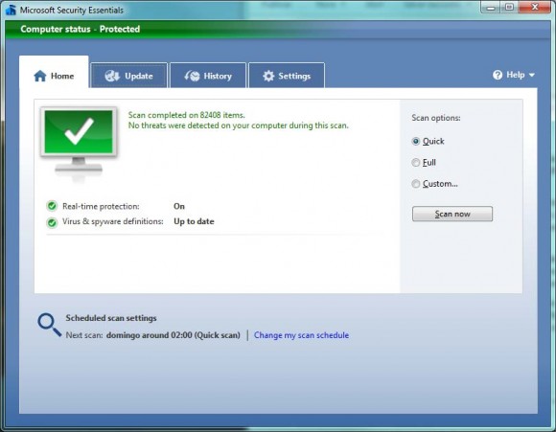
Task: Click the Help question mark icon
Action: pos(498,75)
